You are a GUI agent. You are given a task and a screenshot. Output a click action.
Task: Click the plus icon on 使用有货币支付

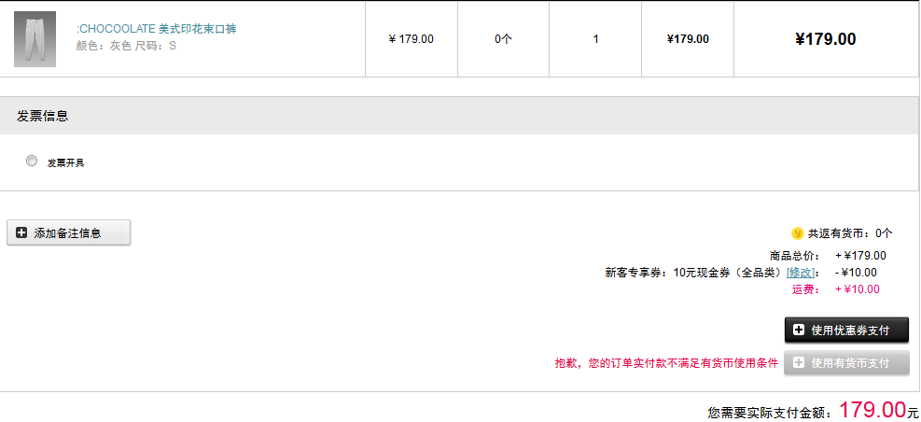point(799,362)
